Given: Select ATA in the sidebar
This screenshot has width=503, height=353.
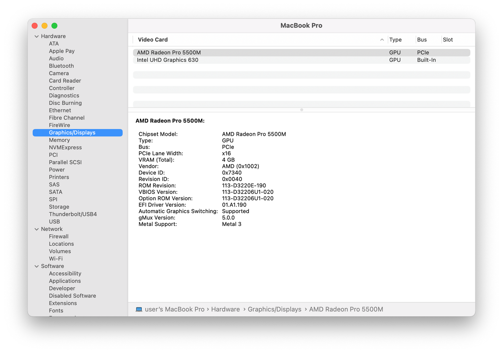Looking at the screenshot, I should click(54, 44).
